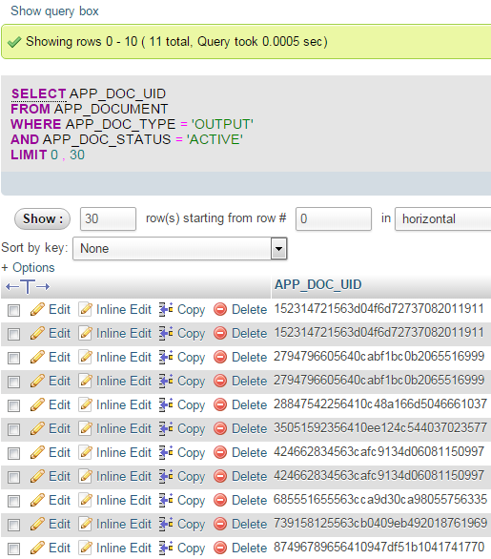Click the pencil Edit icon in the first row
This screenshot has height=559, width=491.
point(37,309)
